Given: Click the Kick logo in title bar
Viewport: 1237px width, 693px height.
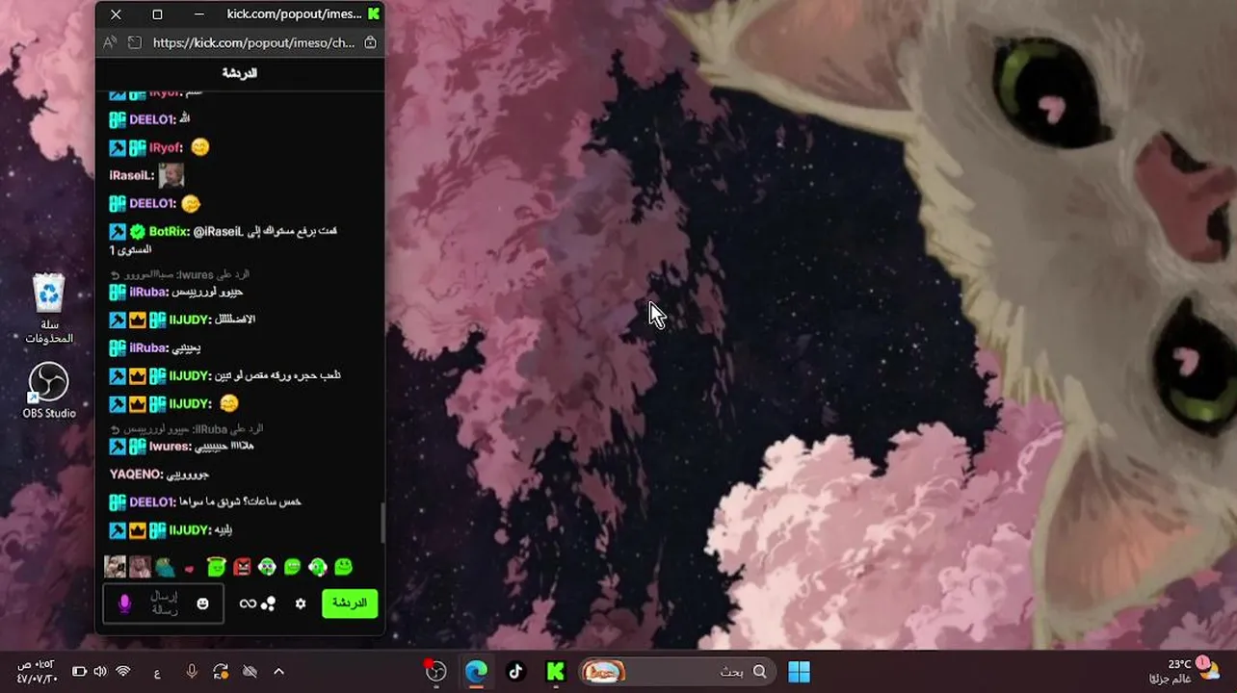Looking at the screenshot, I should coord(374,13).
